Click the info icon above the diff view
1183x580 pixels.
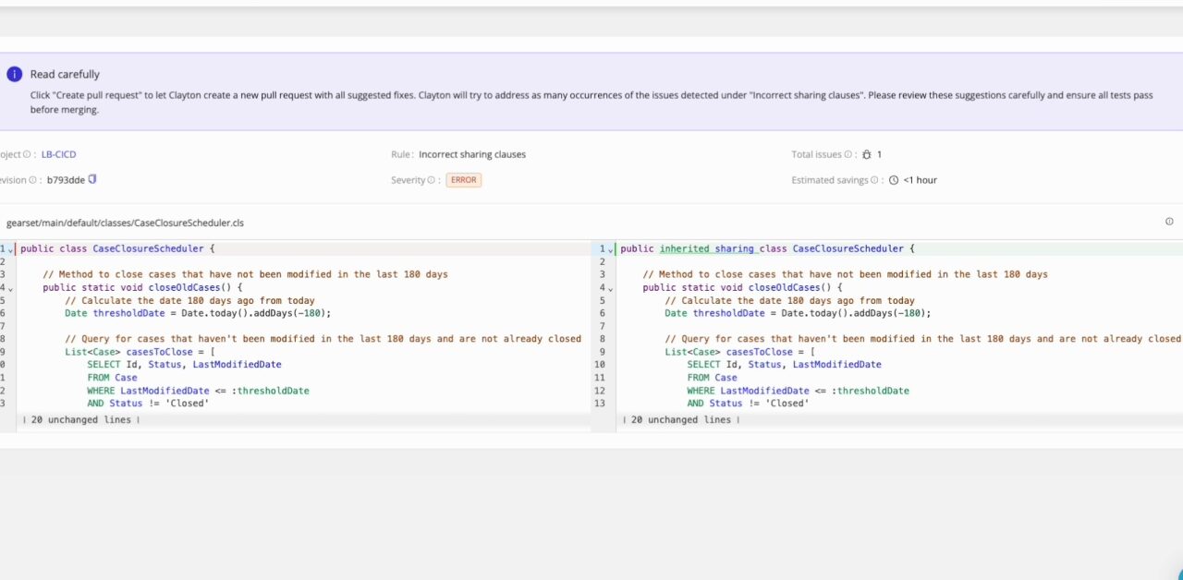[x=1169, y=222]
